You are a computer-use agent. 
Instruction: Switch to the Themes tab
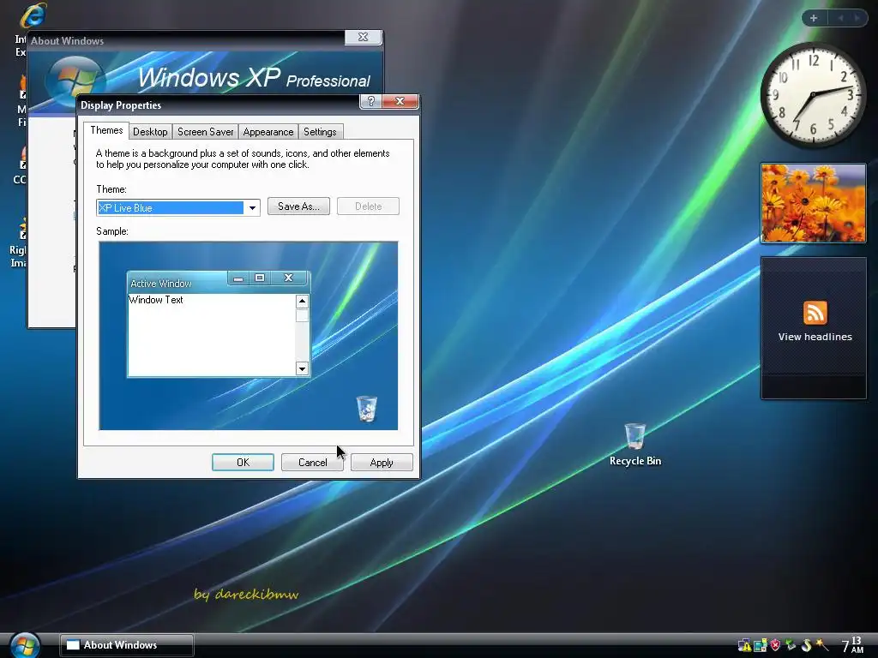106,130
